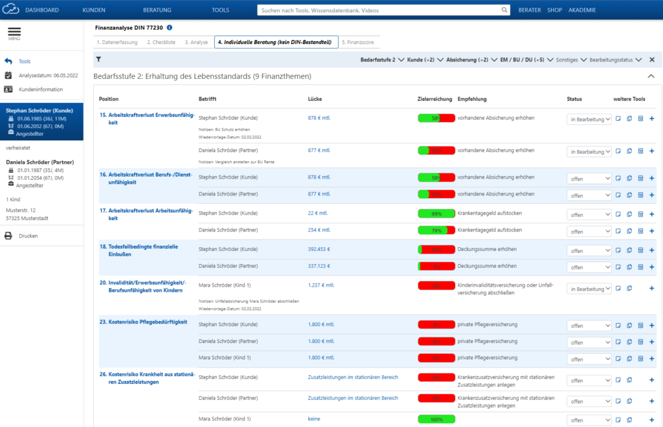Click the plus icon beside position 15
The image size is (663, 427).
pyautogui.click(x=651, y=118)
